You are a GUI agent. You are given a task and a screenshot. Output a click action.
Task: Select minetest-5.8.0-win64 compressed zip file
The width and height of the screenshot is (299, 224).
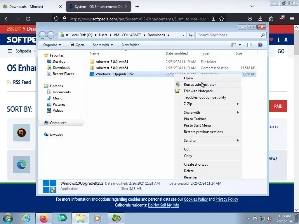pos(172,68)
